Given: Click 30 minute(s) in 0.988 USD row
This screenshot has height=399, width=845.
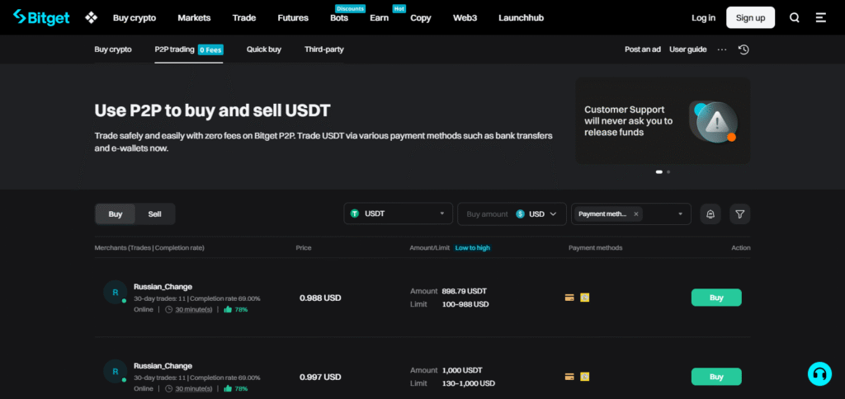Looking at the screenshot, I should pos(189,310).
